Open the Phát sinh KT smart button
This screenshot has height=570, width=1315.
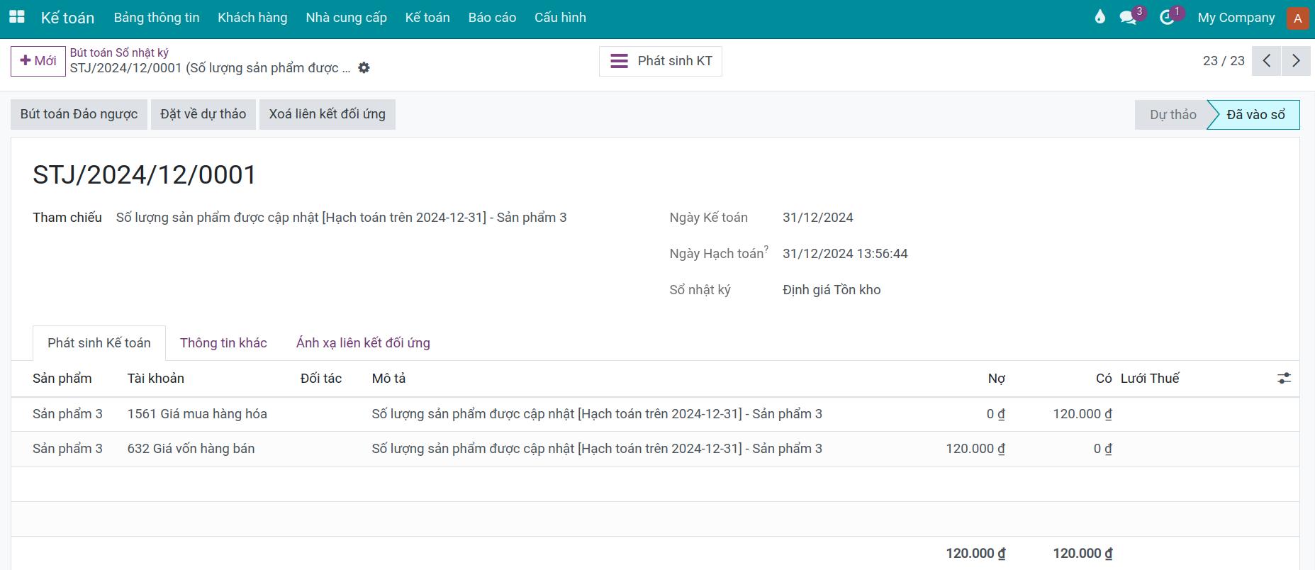661,61
